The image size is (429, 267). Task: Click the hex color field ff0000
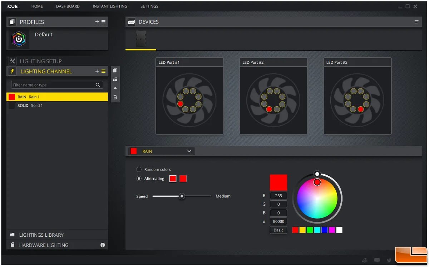tap(278, 221)
